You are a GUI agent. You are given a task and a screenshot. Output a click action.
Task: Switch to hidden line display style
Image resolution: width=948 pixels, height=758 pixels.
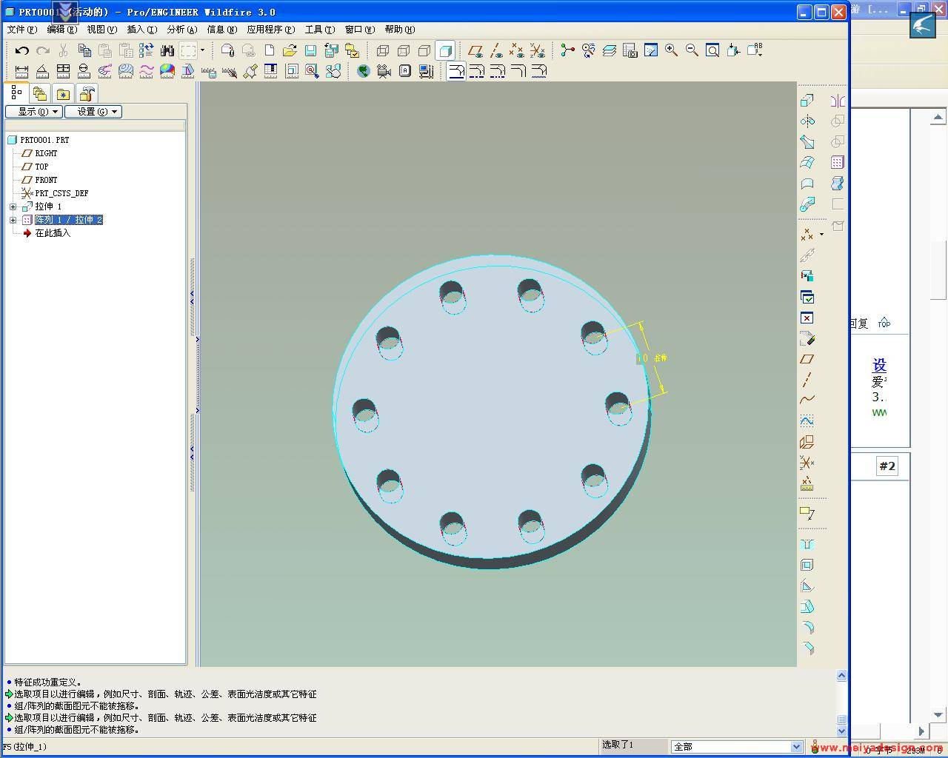tap(404, 50)
